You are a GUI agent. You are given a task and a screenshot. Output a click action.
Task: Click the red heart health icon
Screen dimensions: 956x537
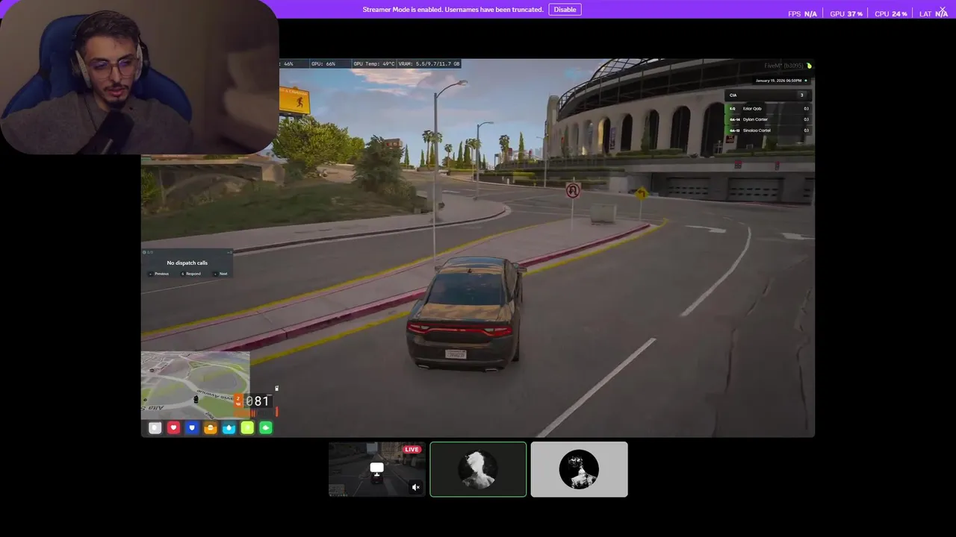click(173, 427)
